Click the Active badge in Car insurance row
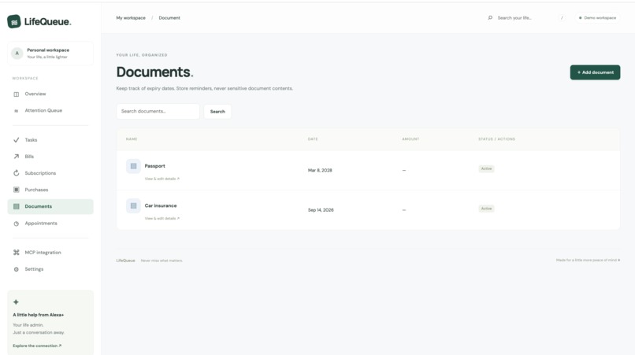This screenshot has width=635, height=355. click(x=486, y=209)
